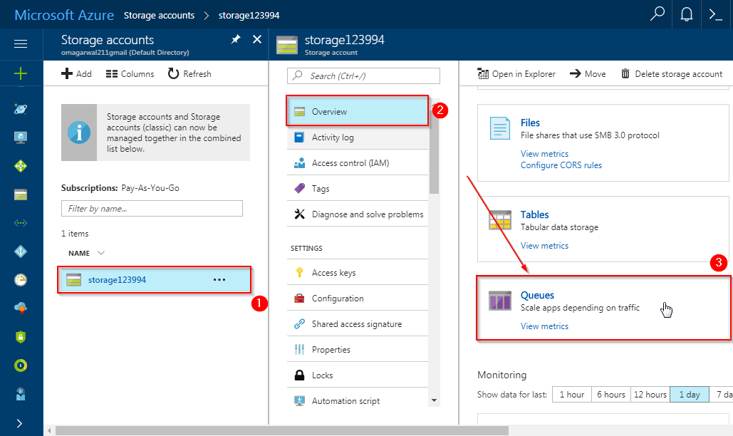
Task: Select the storage123994 row
Action: (155, 280)
